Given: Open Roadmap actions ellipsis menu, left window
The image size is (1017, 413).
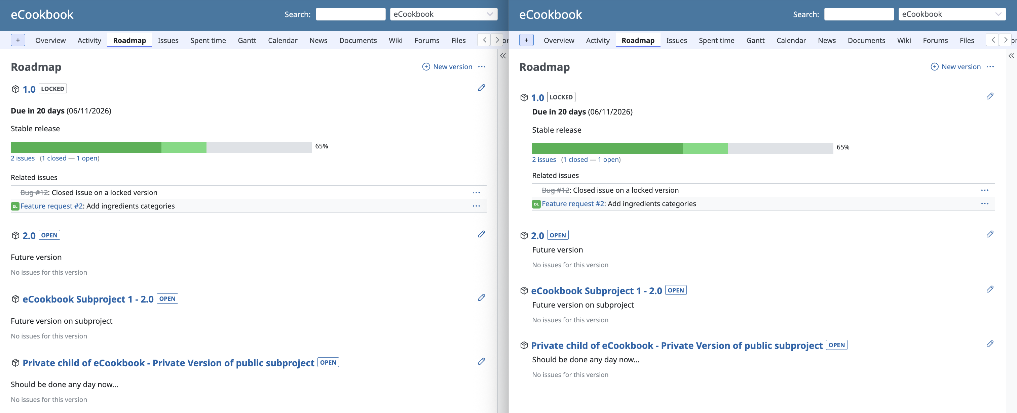Looking at the screenshot, I should (482, 66).
